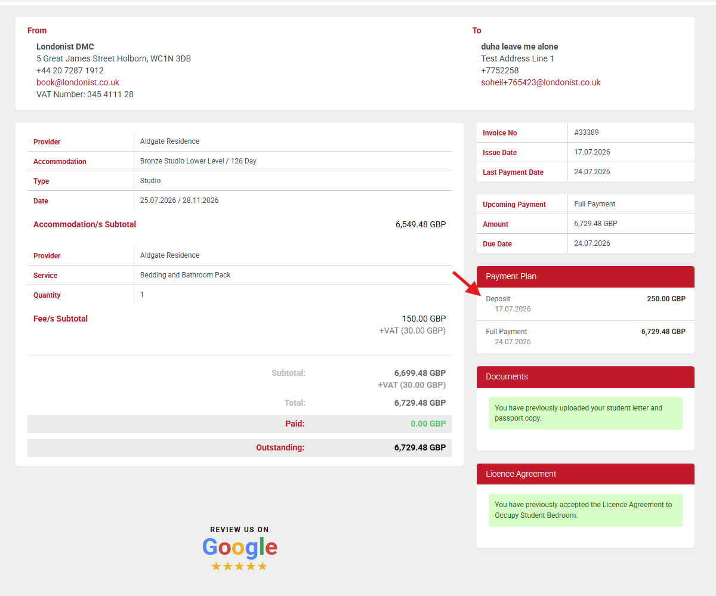
Task: Click the Londonist DMC company name
Action: click(x=65, y=47)
